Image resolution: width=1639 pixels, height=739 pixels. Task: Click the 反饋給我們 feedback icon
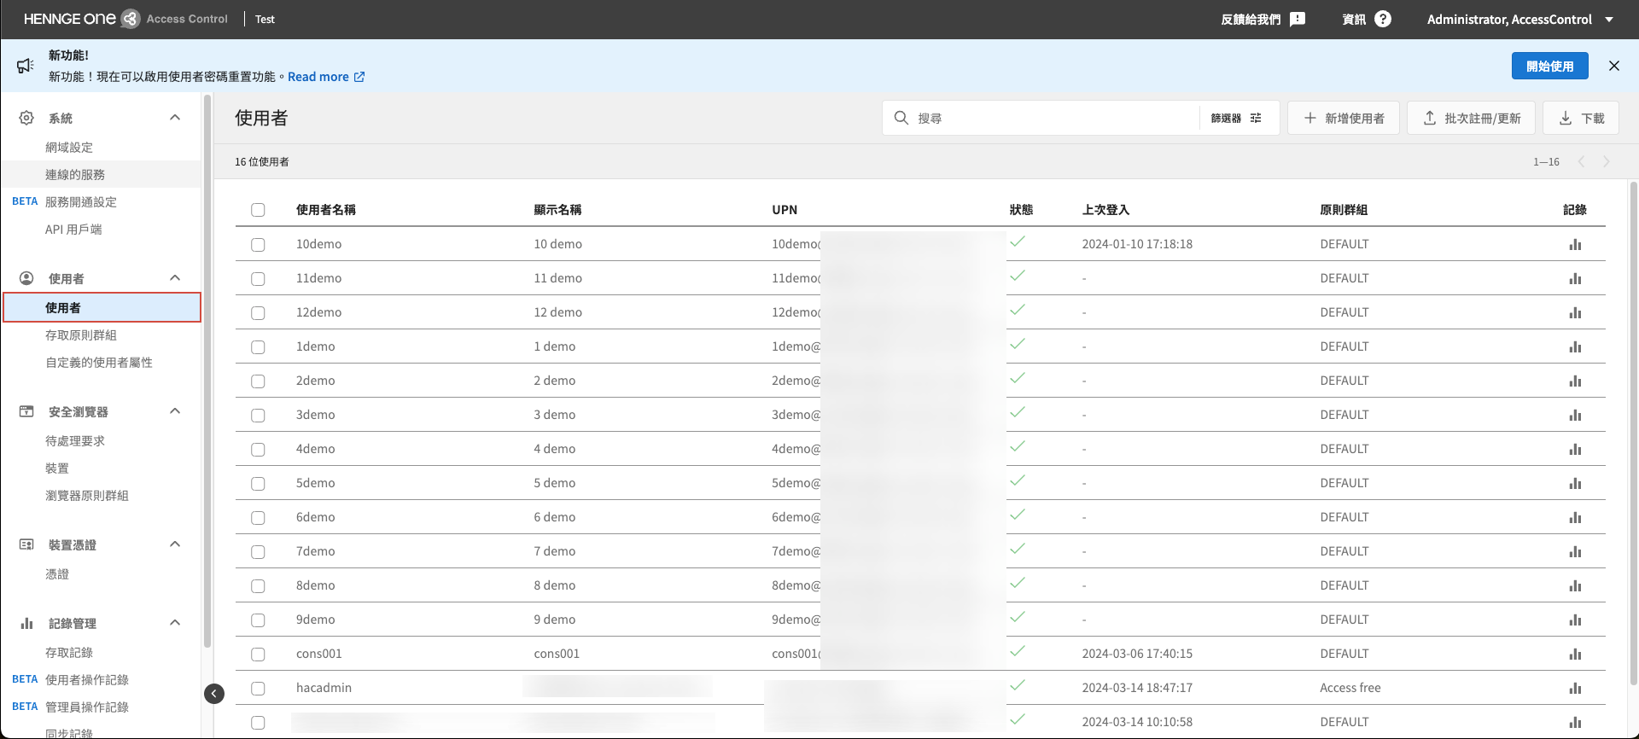[x=1298, y=19]
